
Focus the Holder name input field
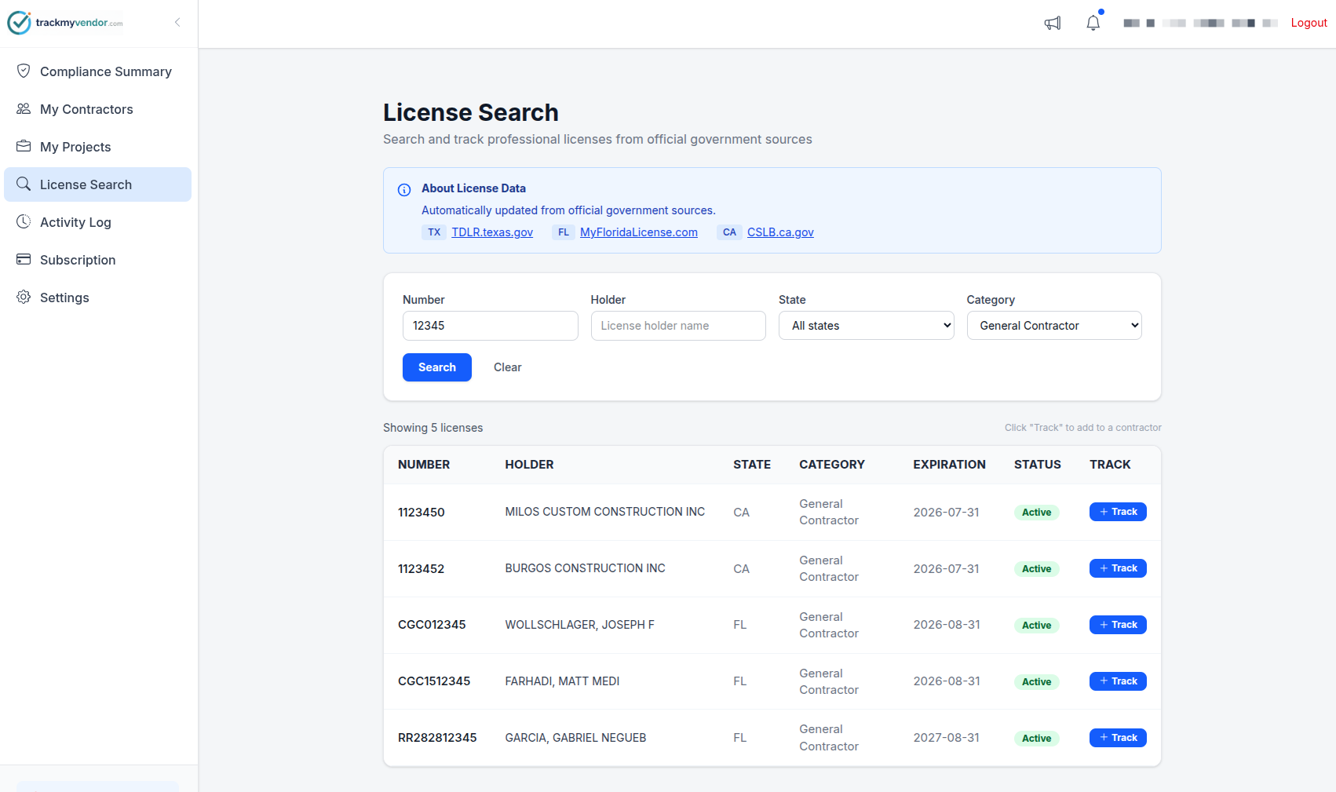677,326
